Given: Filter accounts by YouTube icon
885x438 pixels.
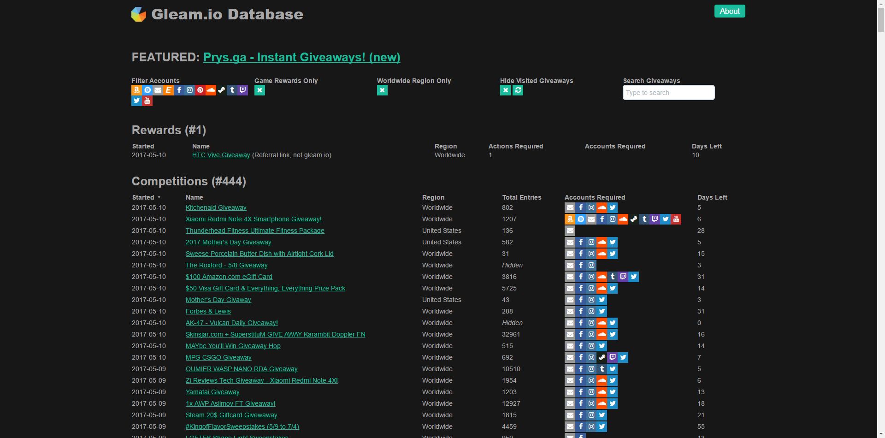Looking at the screenshot, I should (x=147, y=101).
